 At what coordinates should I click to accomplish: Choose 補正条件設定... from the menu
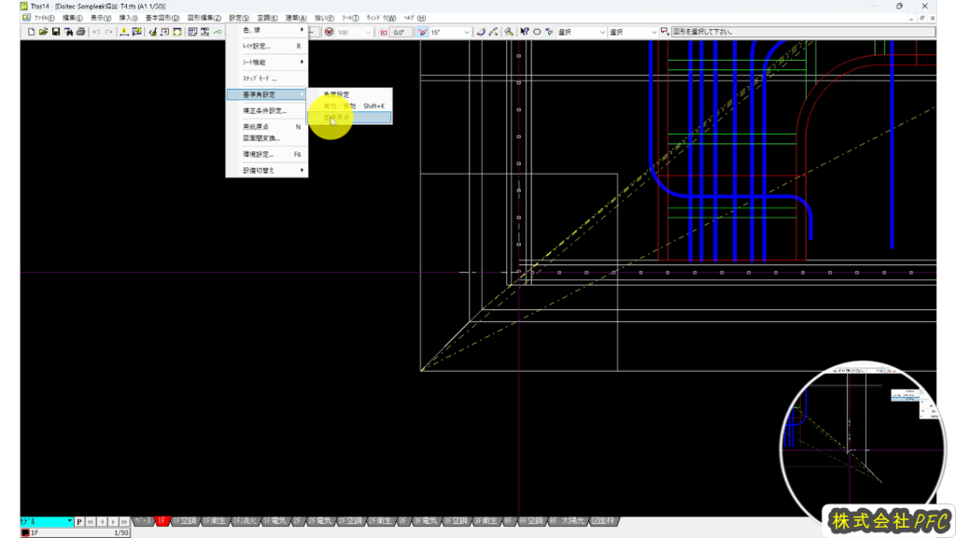pos(264,110)
